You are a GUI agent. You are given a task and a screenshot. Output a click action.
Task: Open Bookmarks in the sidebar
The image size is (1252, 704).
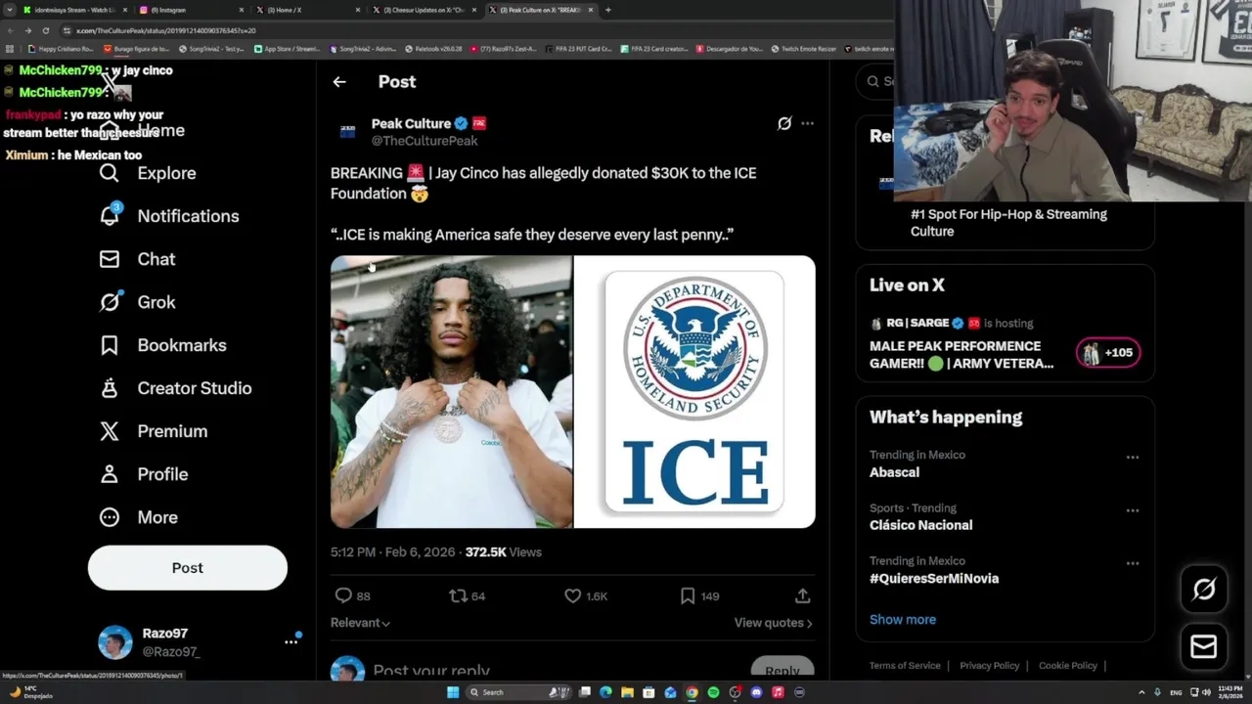pos(163,345)
